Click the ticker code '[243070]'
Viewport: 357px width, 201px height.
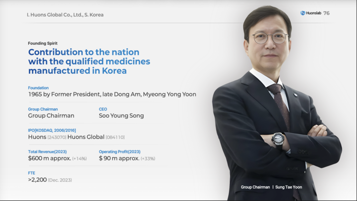point(57,137)
